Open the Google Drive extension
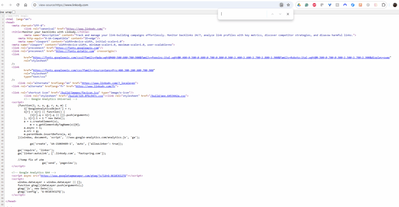The height and width of the screenshot is (207, 399). tap(299, 5)
